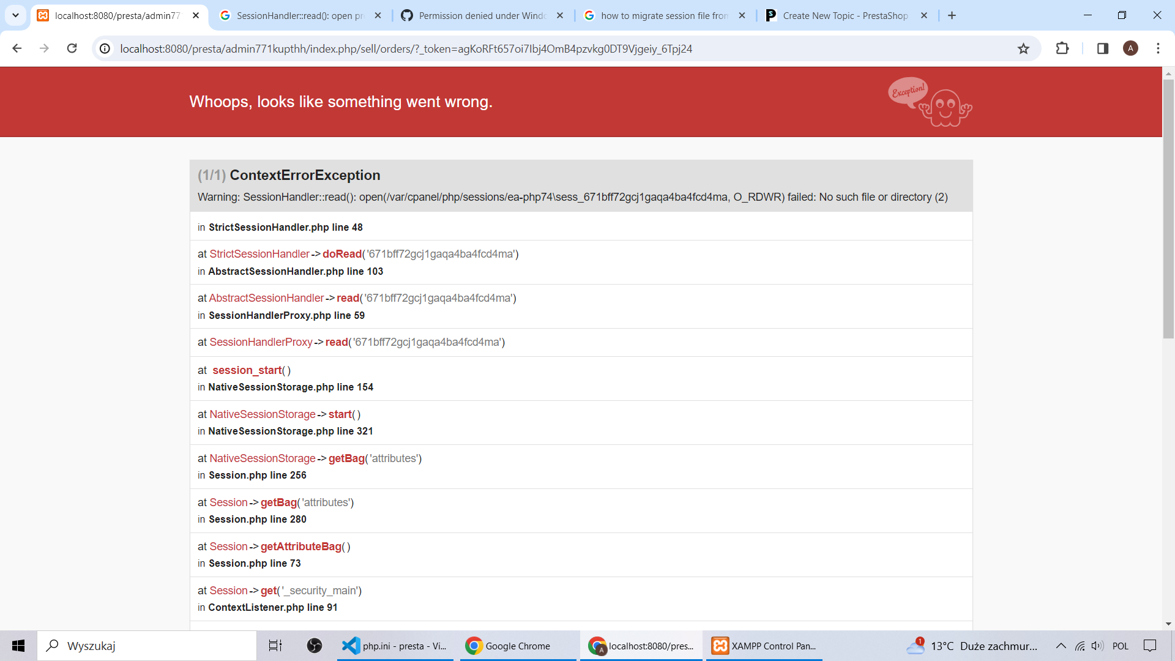Open Chrome profile avatar menu
The height and width of the screenshot is (661, 1175).
[x=1130, y=48]
